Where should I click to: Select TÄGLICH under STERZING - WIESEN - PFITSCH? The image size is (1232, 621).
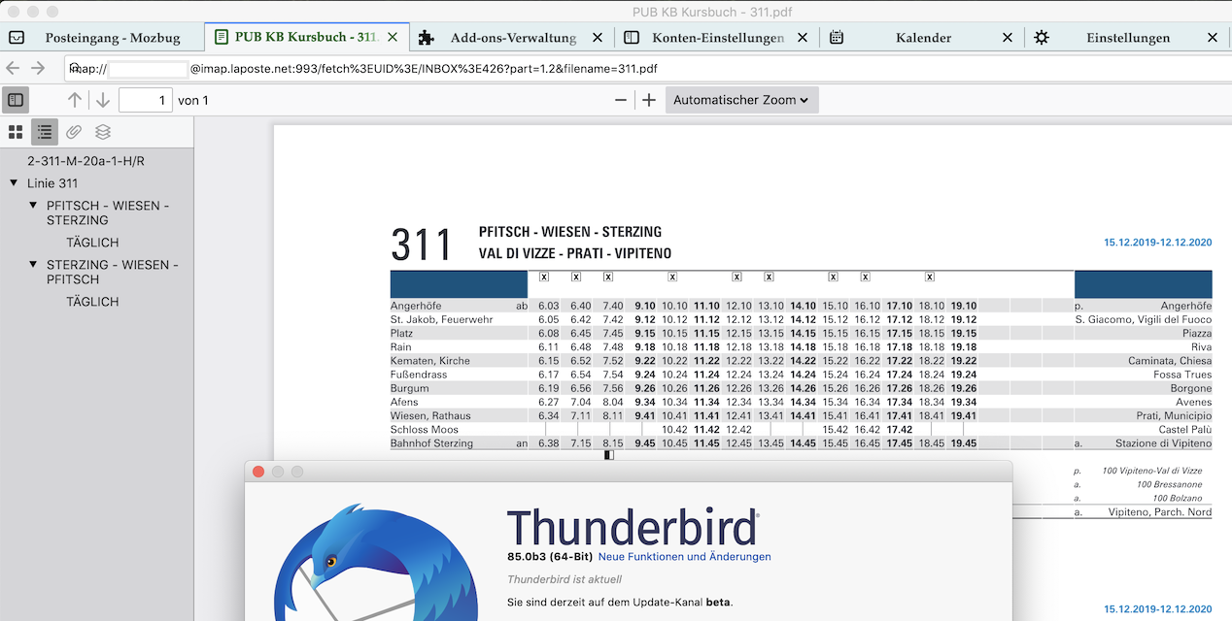[x=92, y=302]
